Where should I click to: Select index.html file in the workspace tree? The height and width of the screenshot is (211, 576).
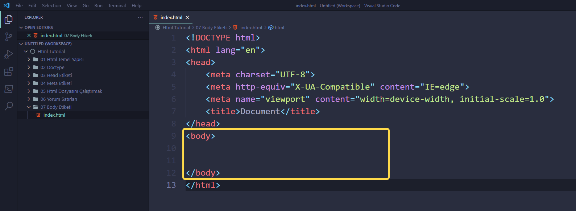54,115
